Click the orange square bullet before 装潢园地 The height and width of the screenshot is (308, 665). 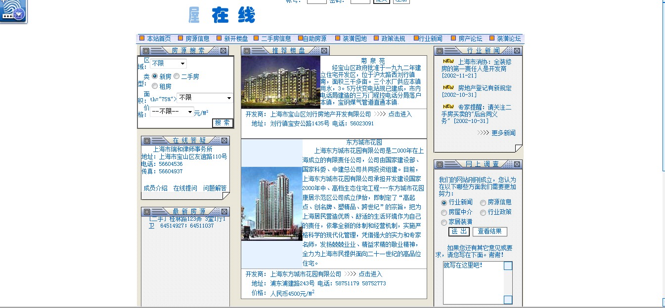pyautogui.click(x=338, y=38)
